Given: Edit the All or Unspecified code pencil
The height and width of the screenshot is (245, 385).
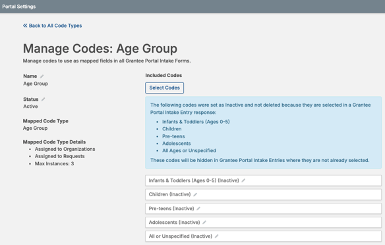Looking at the screenshot, I should click(x=216, y=236).
